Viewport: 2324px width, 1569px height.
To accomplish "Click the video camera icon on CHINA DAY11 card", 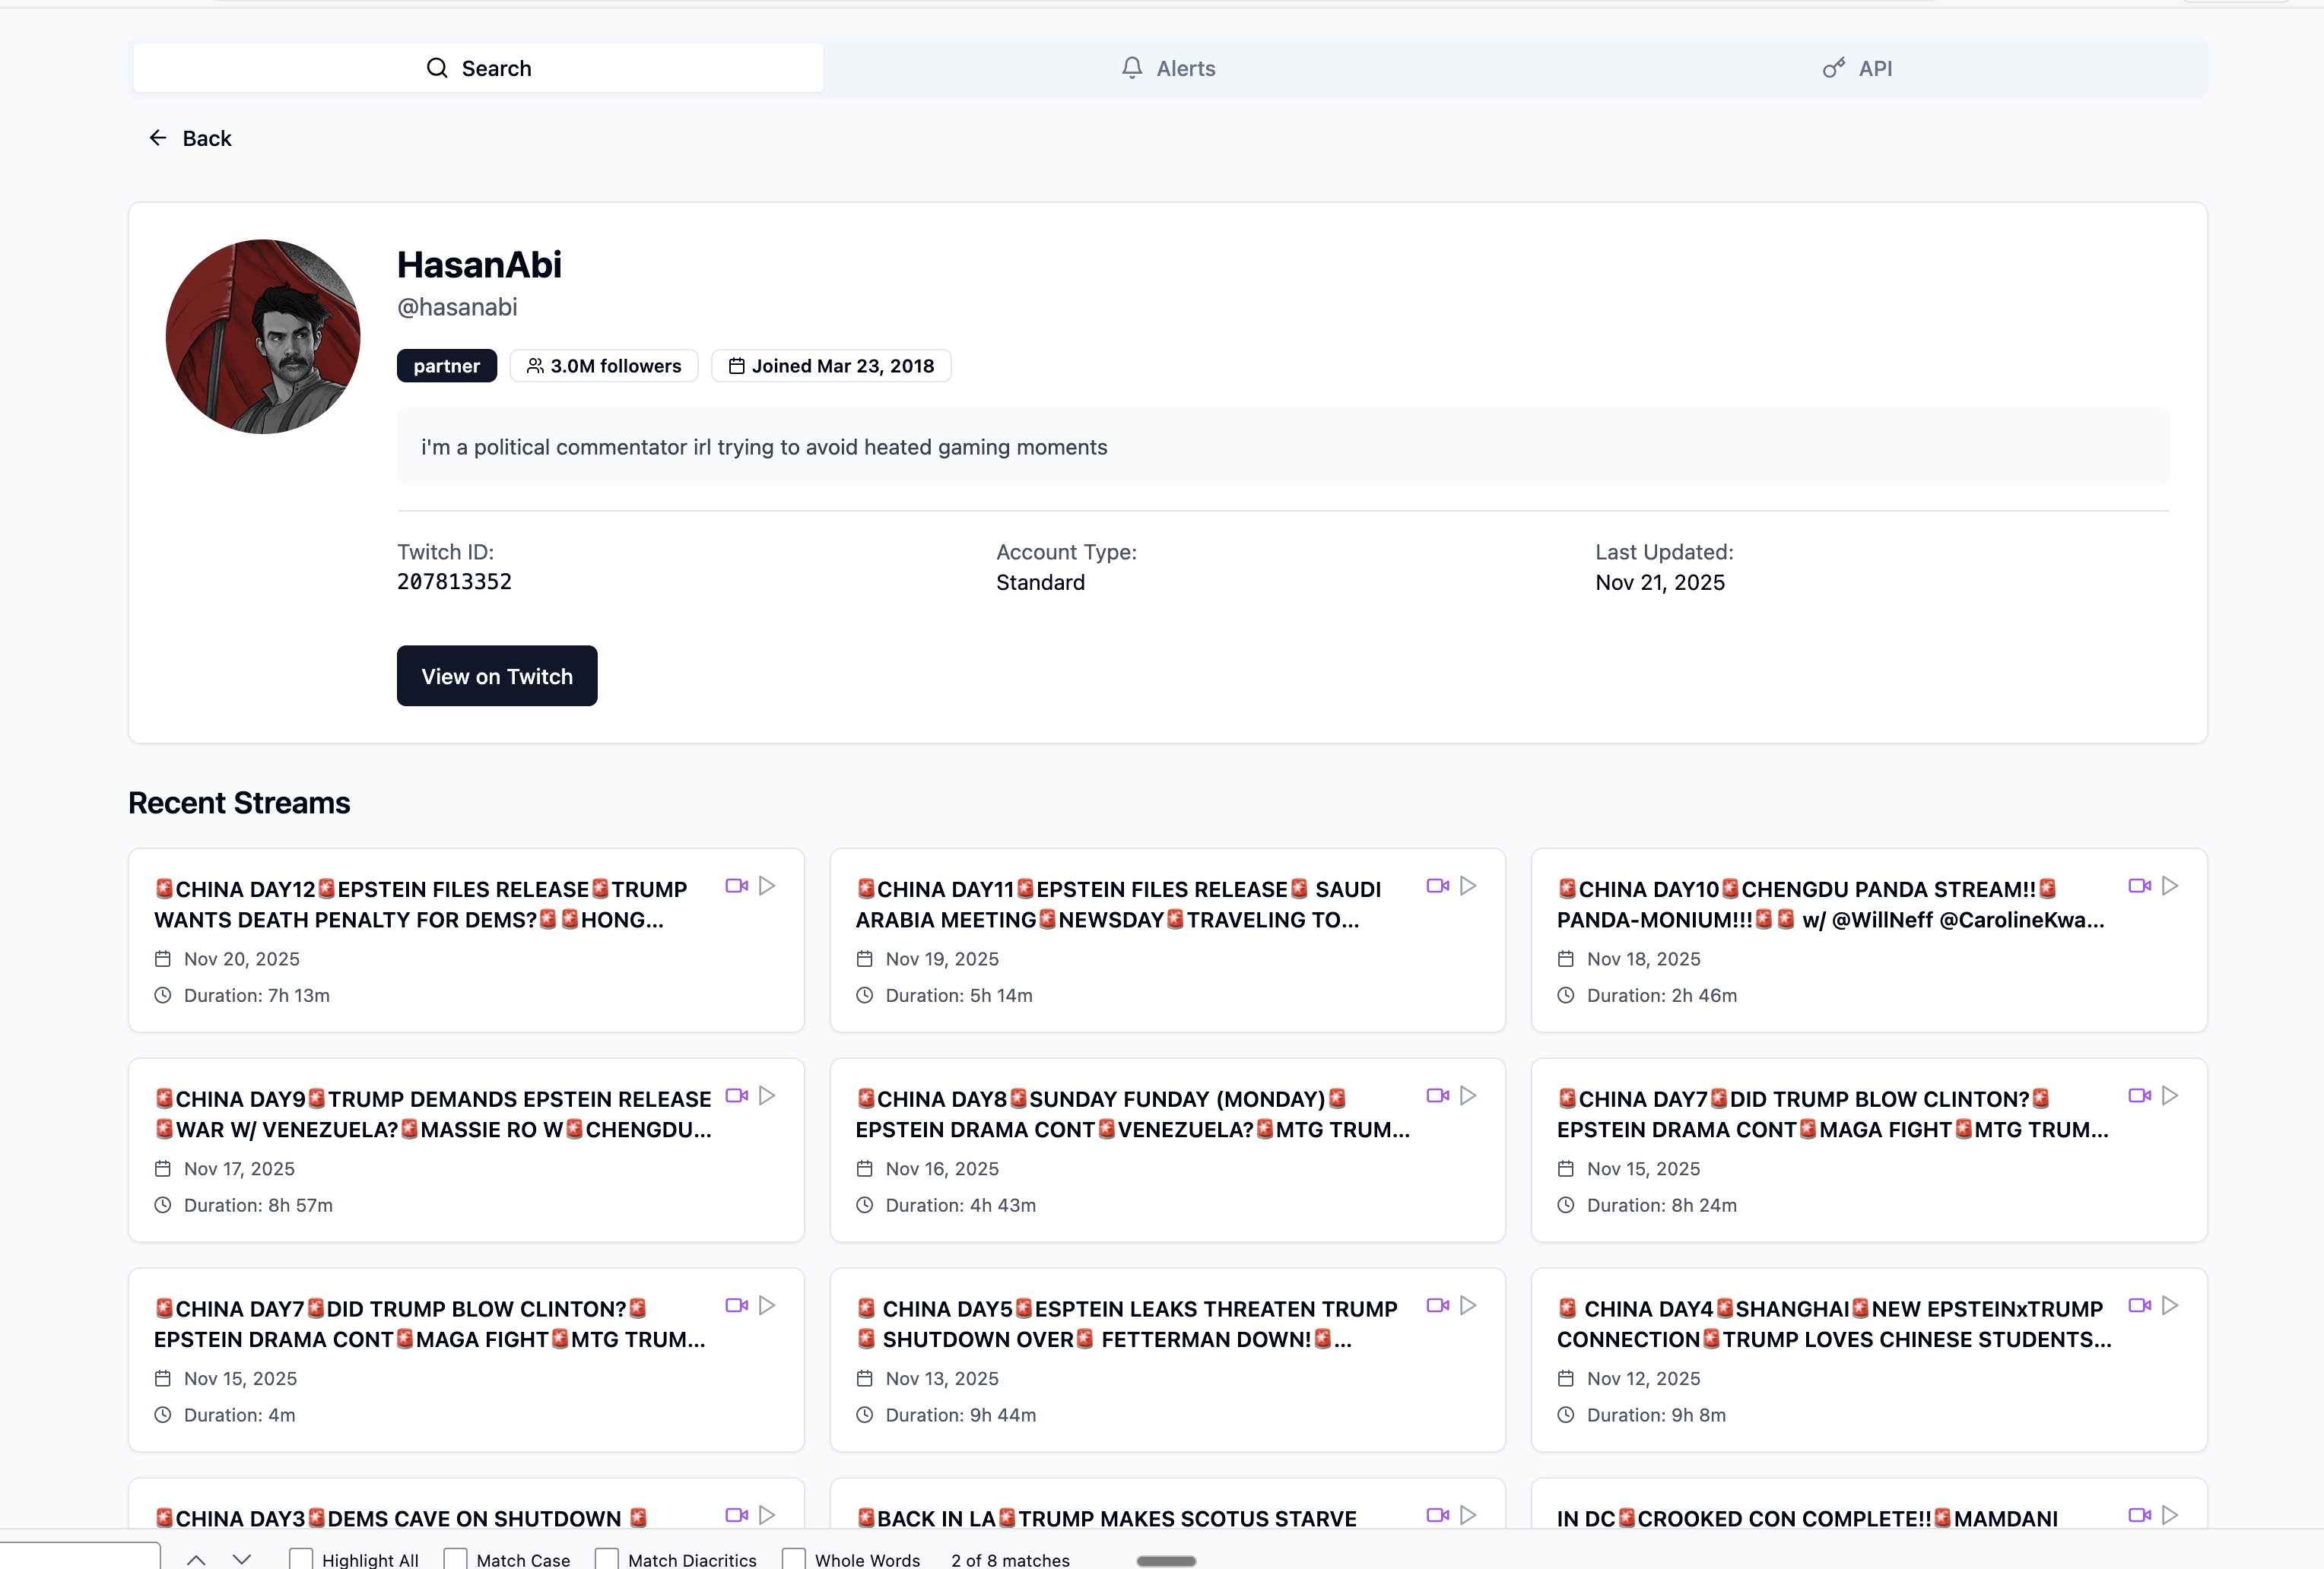I will pyautogui.click(x=1438, y=886).
